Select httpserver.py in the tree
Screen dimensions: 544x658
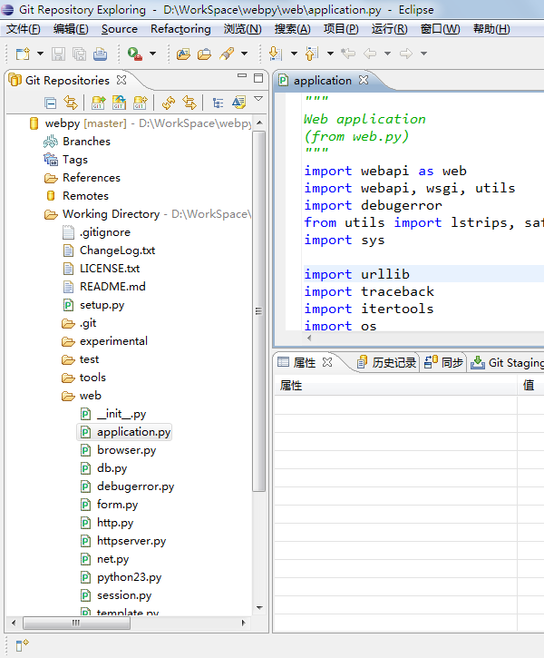click(123, 541)
